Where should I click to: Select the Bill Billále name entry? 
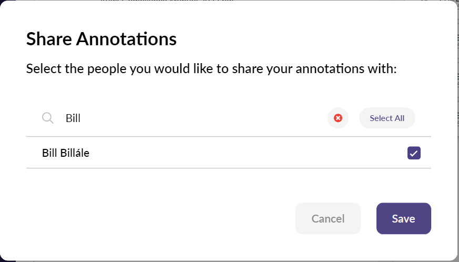pos(66,153)
